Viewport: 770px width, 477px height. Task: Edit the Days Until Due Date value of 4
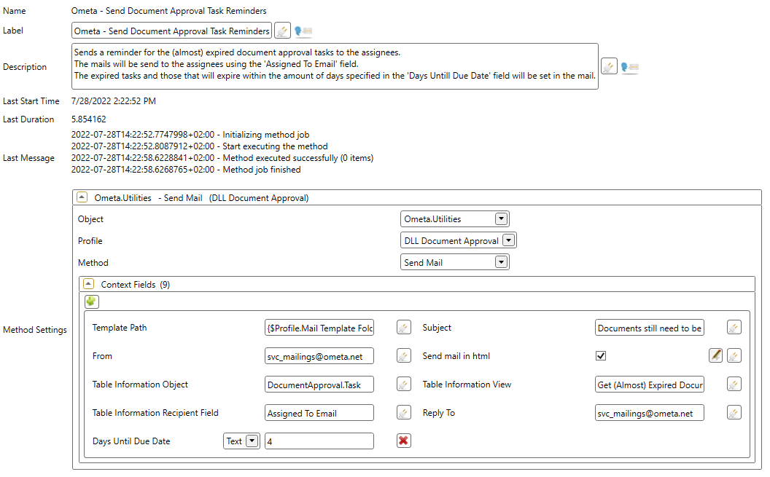(319, 441)
